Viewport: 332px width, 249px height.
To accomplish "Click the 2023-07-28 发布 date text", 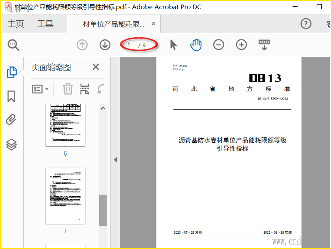I will tap(188, 232).
